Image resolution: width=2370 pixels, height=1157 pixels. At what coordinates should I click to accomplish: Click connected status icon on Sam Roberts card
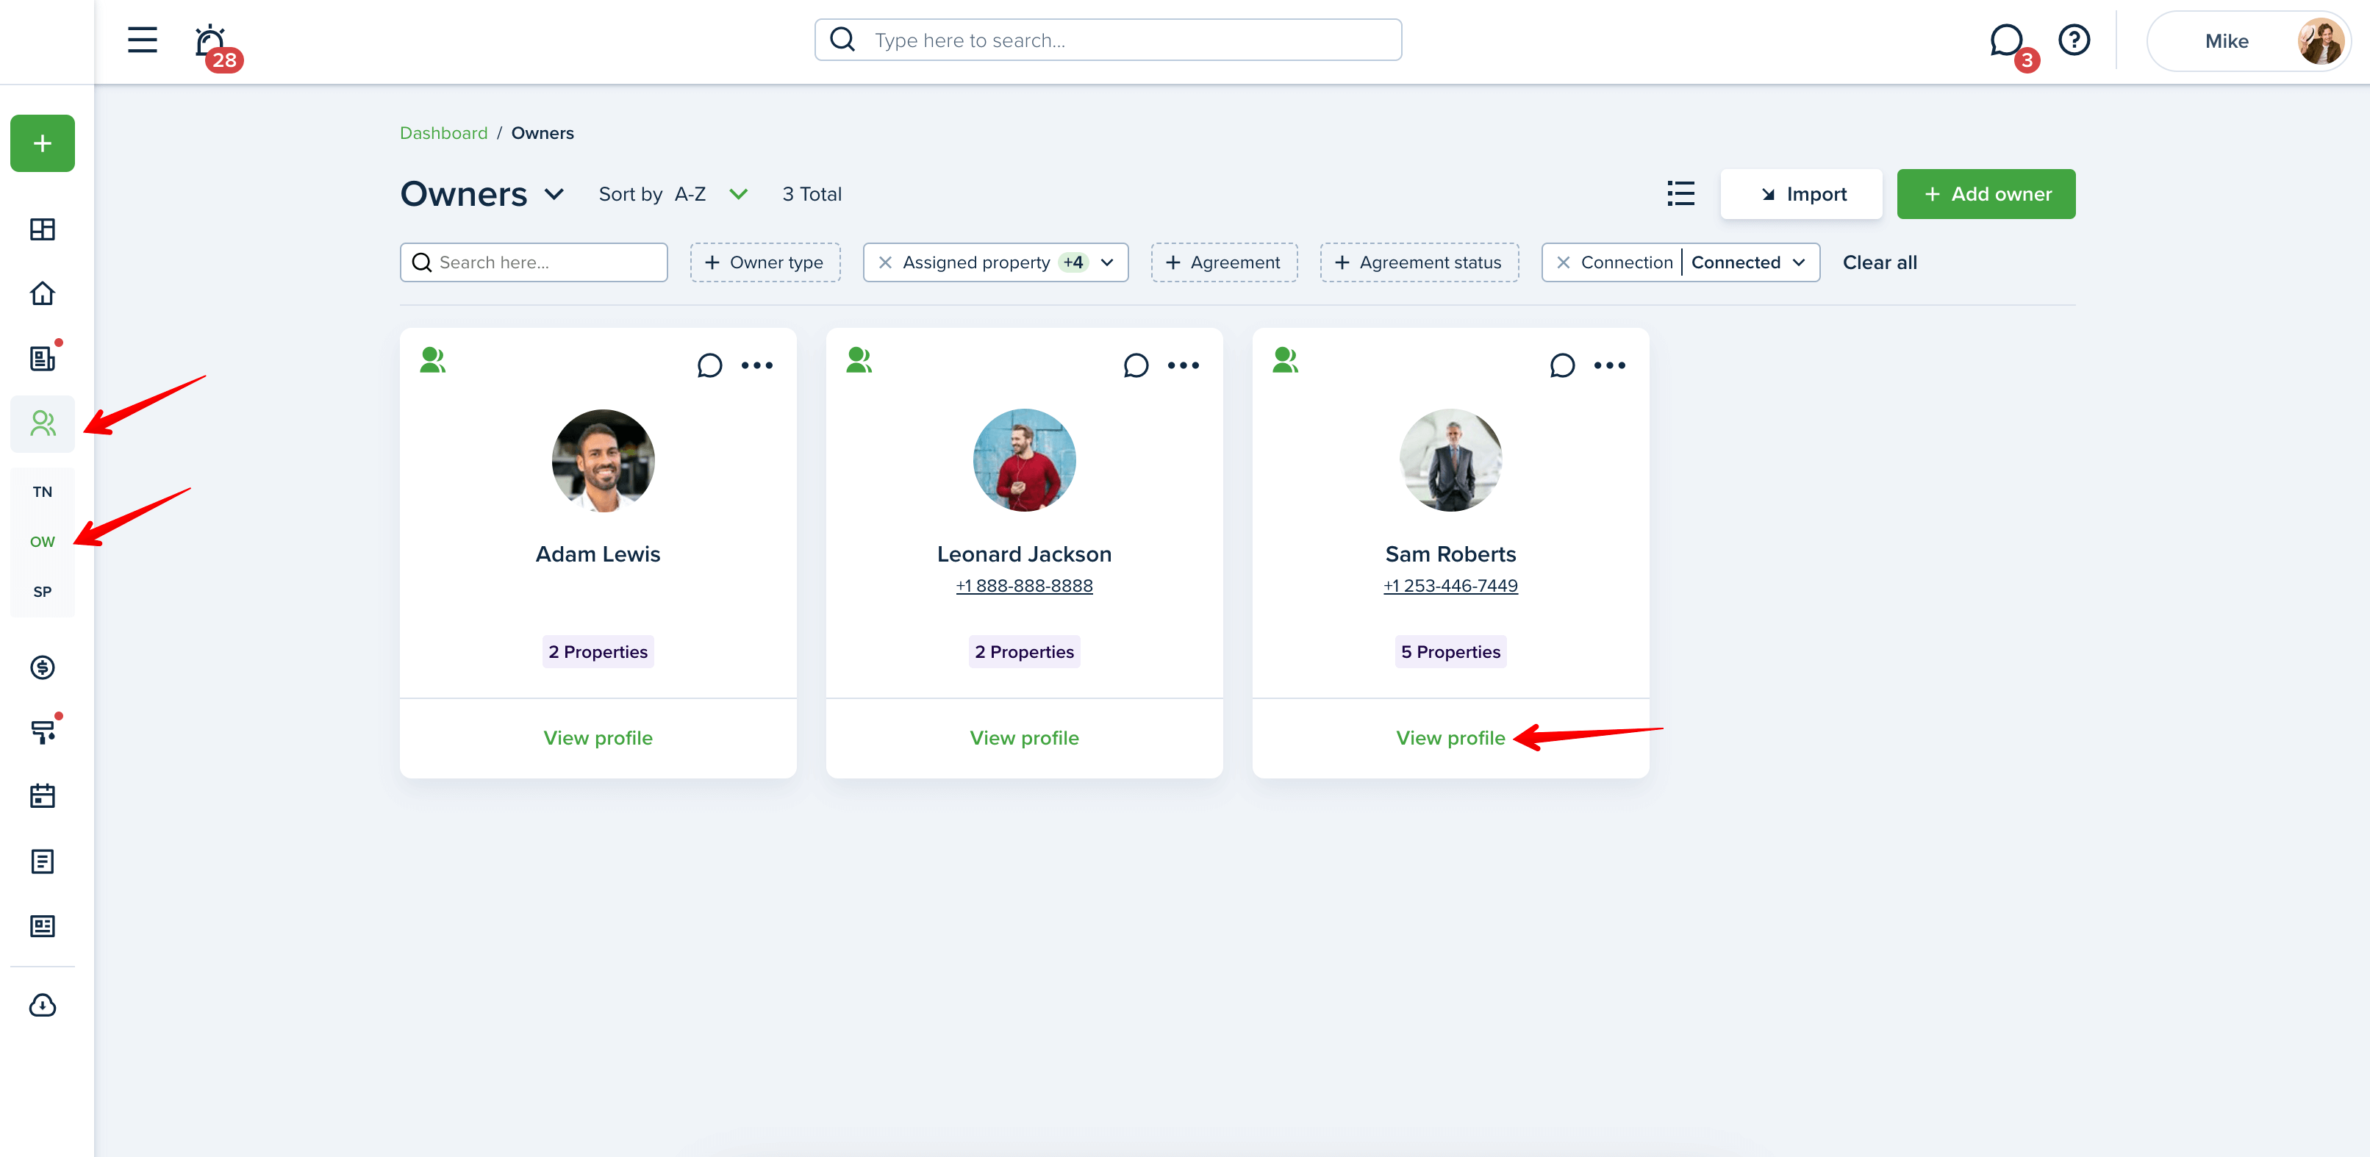coord(1285,359)
